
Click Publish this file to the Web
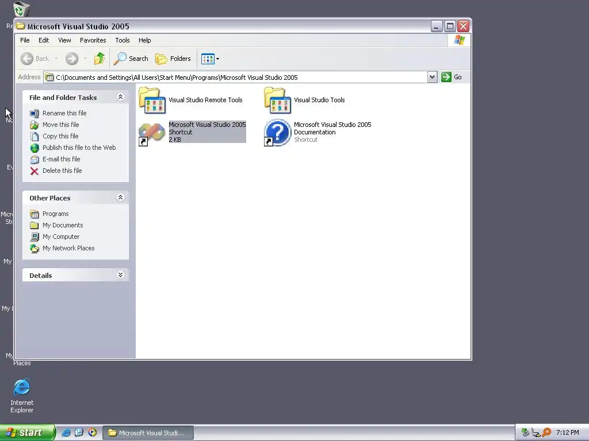pos(79,148)
